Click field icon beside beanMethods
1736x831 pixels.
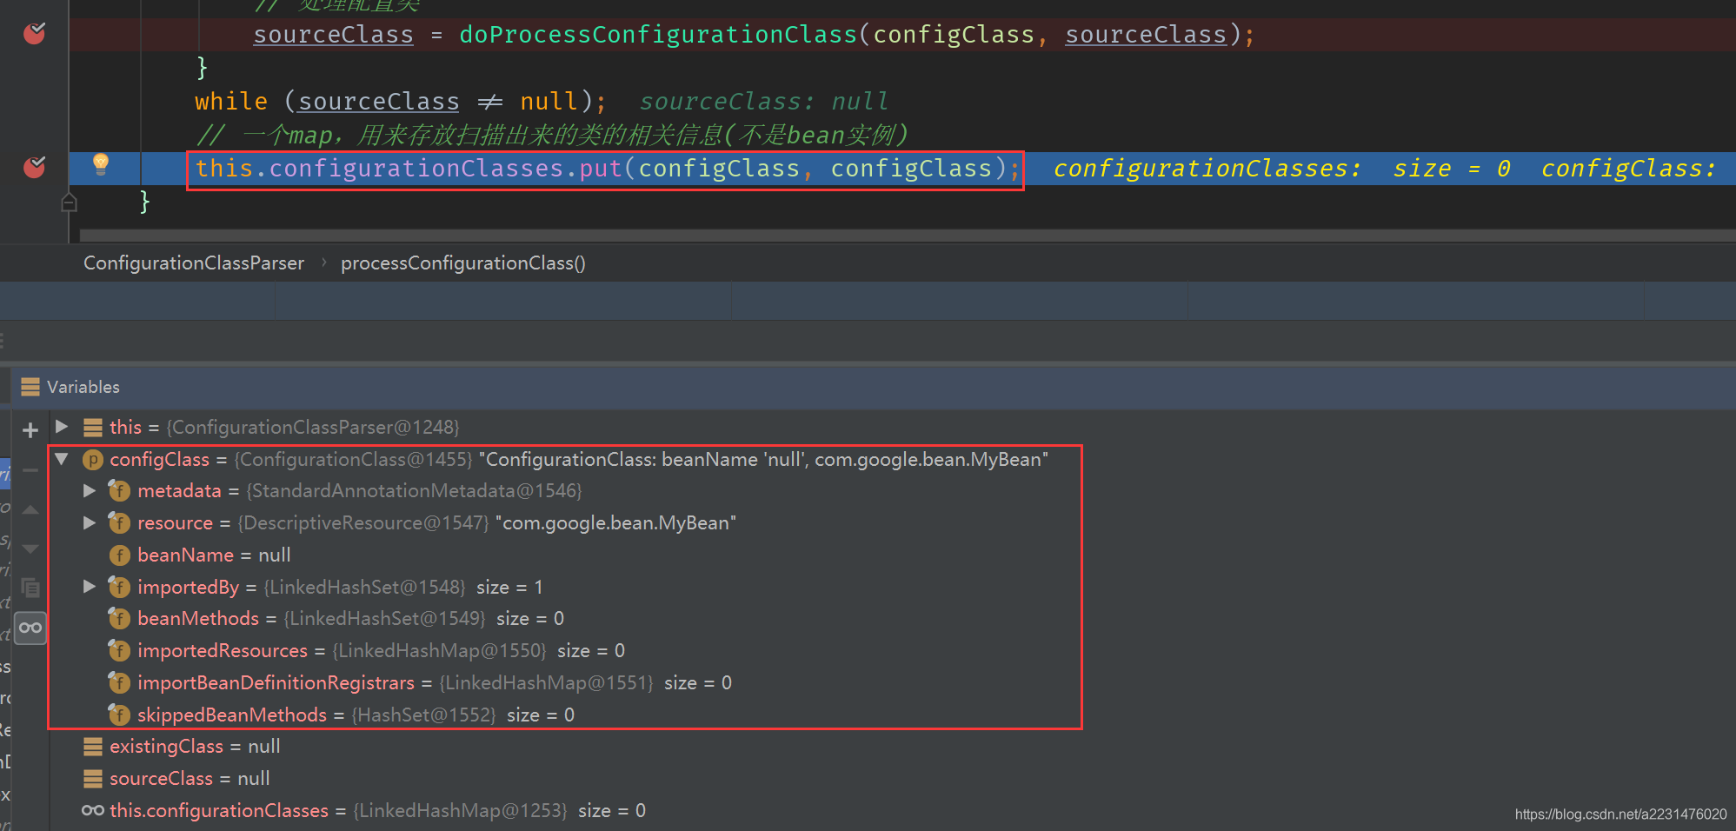[x=119, y=618]
